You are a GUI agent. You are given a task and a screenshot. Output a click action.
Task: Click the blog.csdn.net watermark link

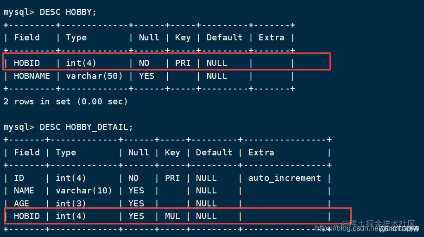(347, 228)
